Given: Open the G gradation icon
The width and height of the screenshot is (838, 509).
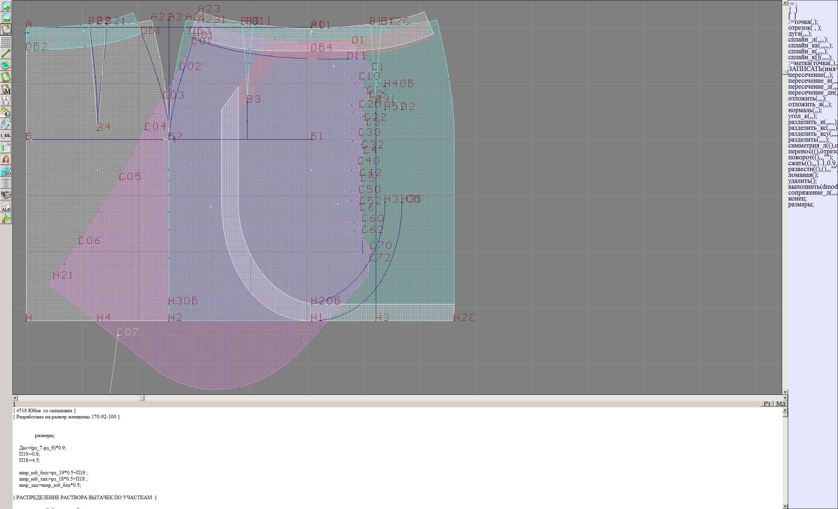Looking at the screenshot, I should pos(6,112).
